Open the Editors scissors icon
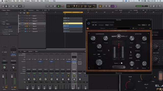163x91 pixels. click(23, 6)
